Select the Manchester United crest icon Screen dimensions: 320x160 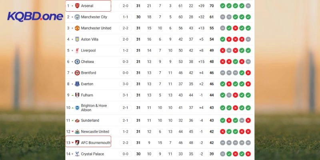[77, 28]
